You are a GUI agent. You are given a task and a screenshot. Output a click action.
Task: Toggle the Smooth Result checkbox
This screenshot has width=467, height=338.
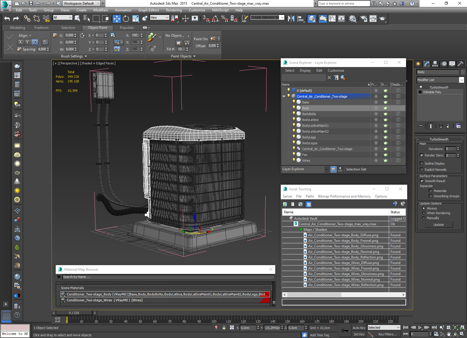tap(422, 181)
